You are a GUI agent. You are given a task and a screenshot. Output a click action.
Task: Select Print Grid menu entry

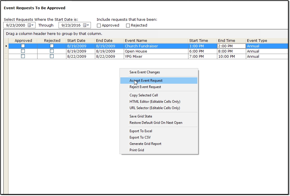tap(159, 150)
